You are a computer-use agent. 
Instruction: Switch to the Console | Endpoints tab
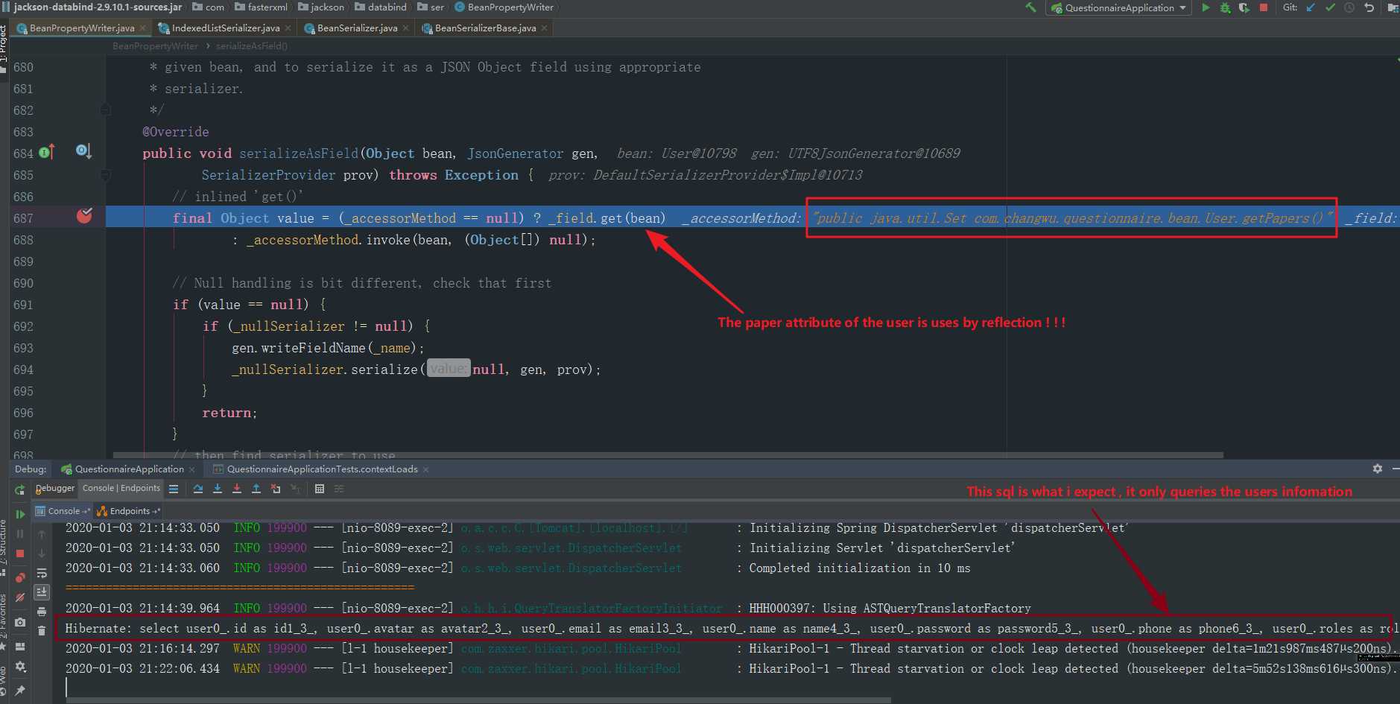[x=121, y=488]
